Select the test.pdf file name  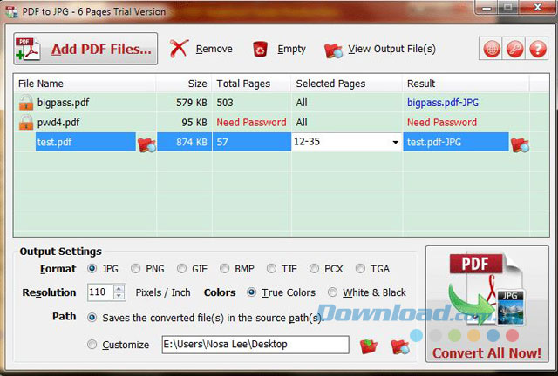54,142
